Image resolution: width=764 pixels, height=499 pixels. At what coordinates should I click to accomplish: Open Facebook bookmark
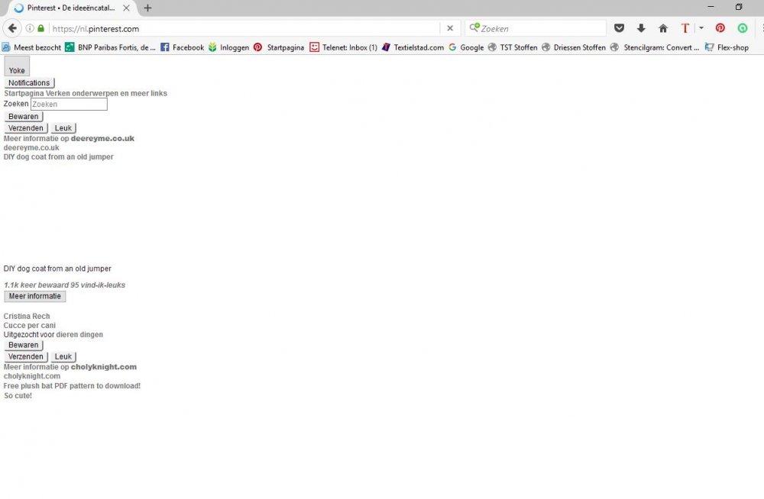tap(183, 47)
